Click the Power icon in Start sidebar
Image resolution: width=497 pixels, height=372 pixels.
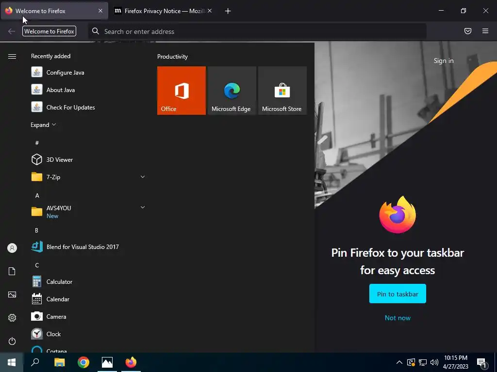12,341
